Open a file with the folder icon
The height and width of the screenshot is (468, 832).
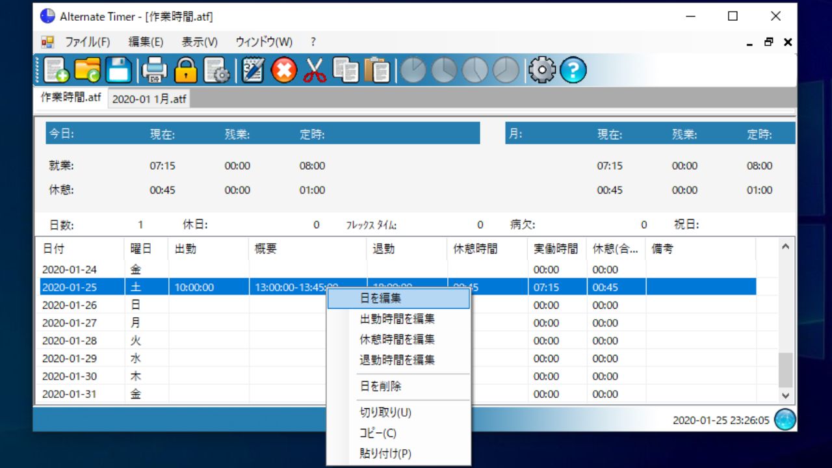pos(88,70)
